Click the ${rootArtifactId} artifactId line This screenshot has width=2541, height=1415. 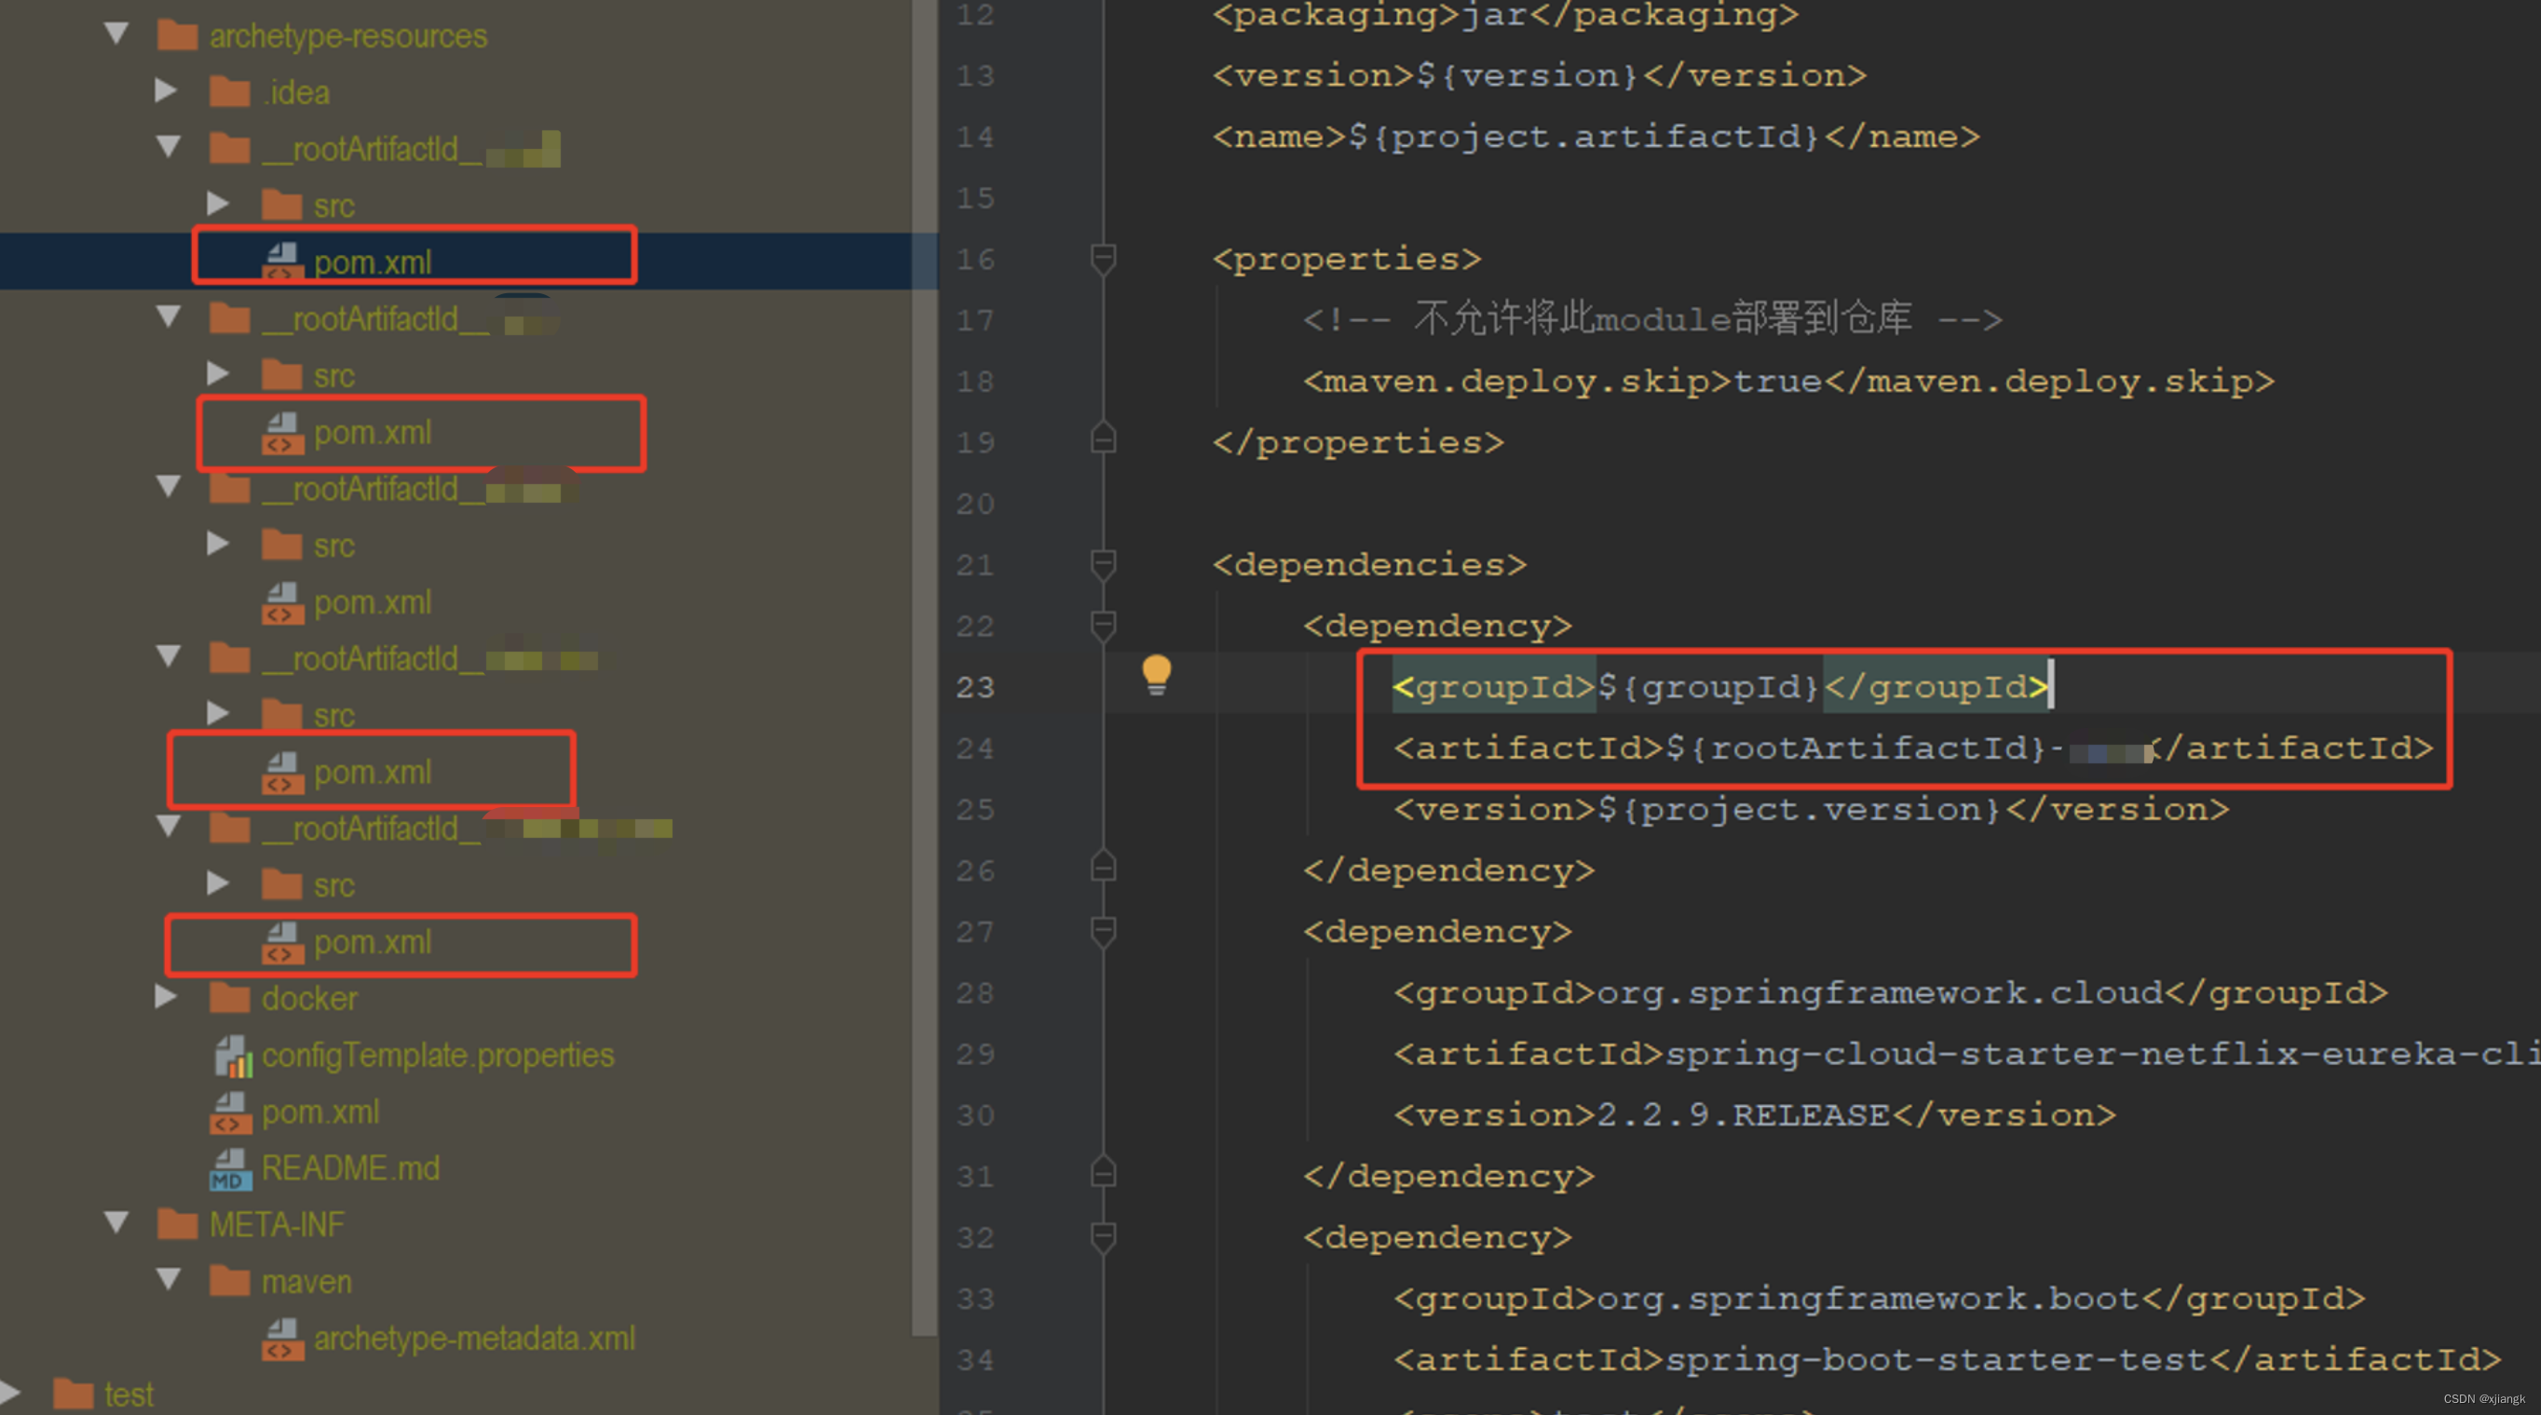(x=1912, y=748)
